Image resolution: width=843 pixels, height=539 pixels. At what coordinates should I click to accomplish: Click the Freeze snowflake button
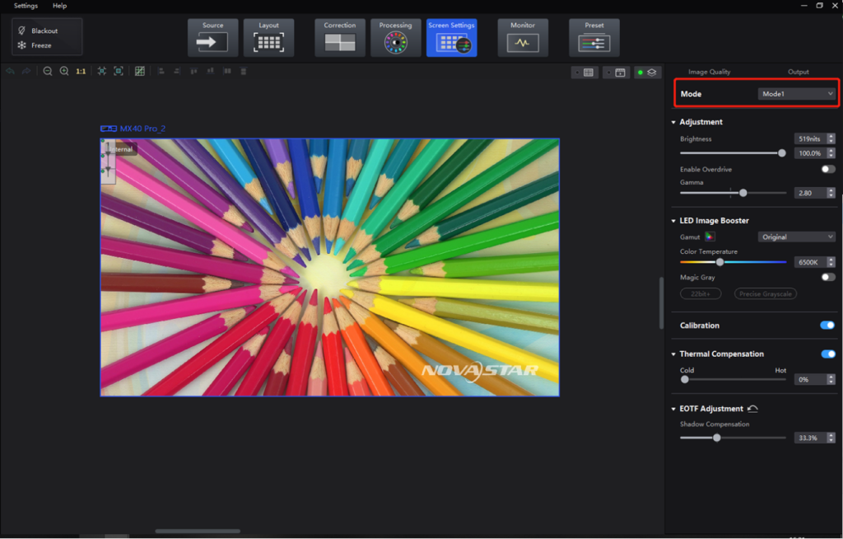pyautogui.click(x=22, y=45)
